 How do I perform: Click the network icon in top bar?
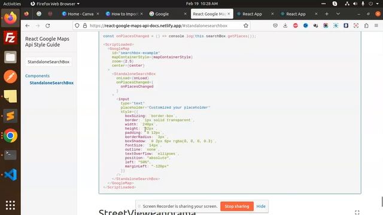[347, 4]
